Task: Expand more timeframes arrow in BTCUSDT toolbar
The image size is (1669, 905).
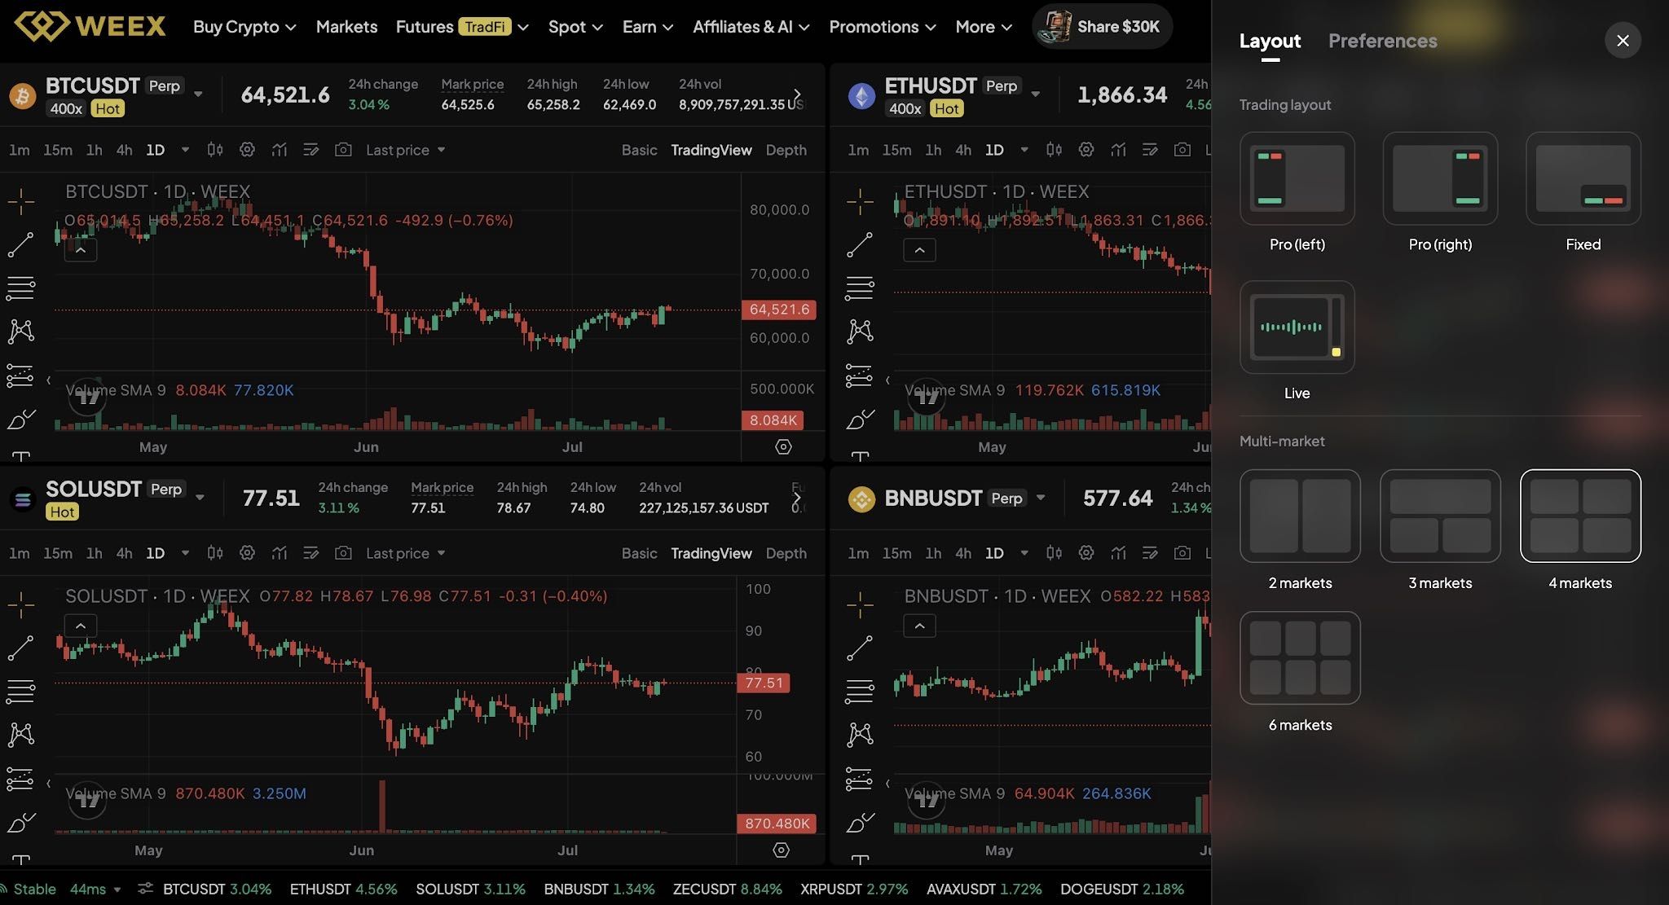Action: tap(185, 150)
